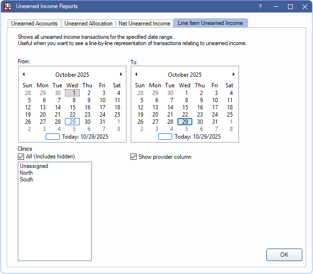The width and height of the screenshot is (313, 274).
Task: Click the application icon in title bar
Action: (x=8, y=7)
